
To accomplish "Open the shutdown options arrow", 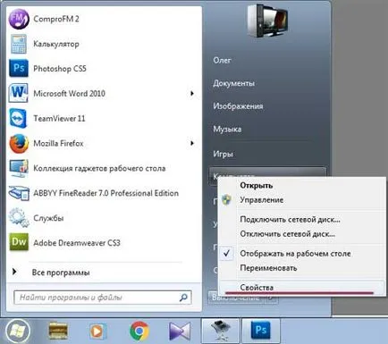I will [x=271, y=298].
